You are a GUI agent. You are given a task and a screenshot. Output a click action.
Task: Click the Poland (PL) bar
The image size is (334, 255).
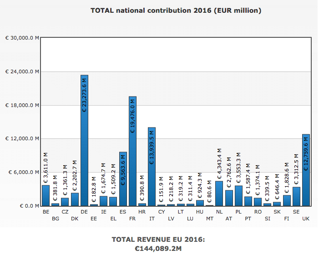pos(238,196)
